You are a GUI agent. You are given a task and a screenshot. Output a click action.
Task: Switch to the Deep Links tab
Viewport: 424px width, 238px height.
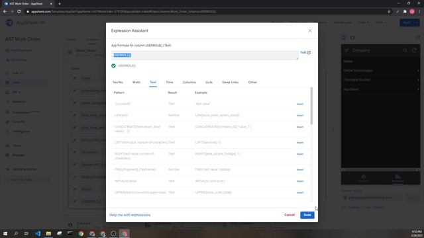point(230,82)
